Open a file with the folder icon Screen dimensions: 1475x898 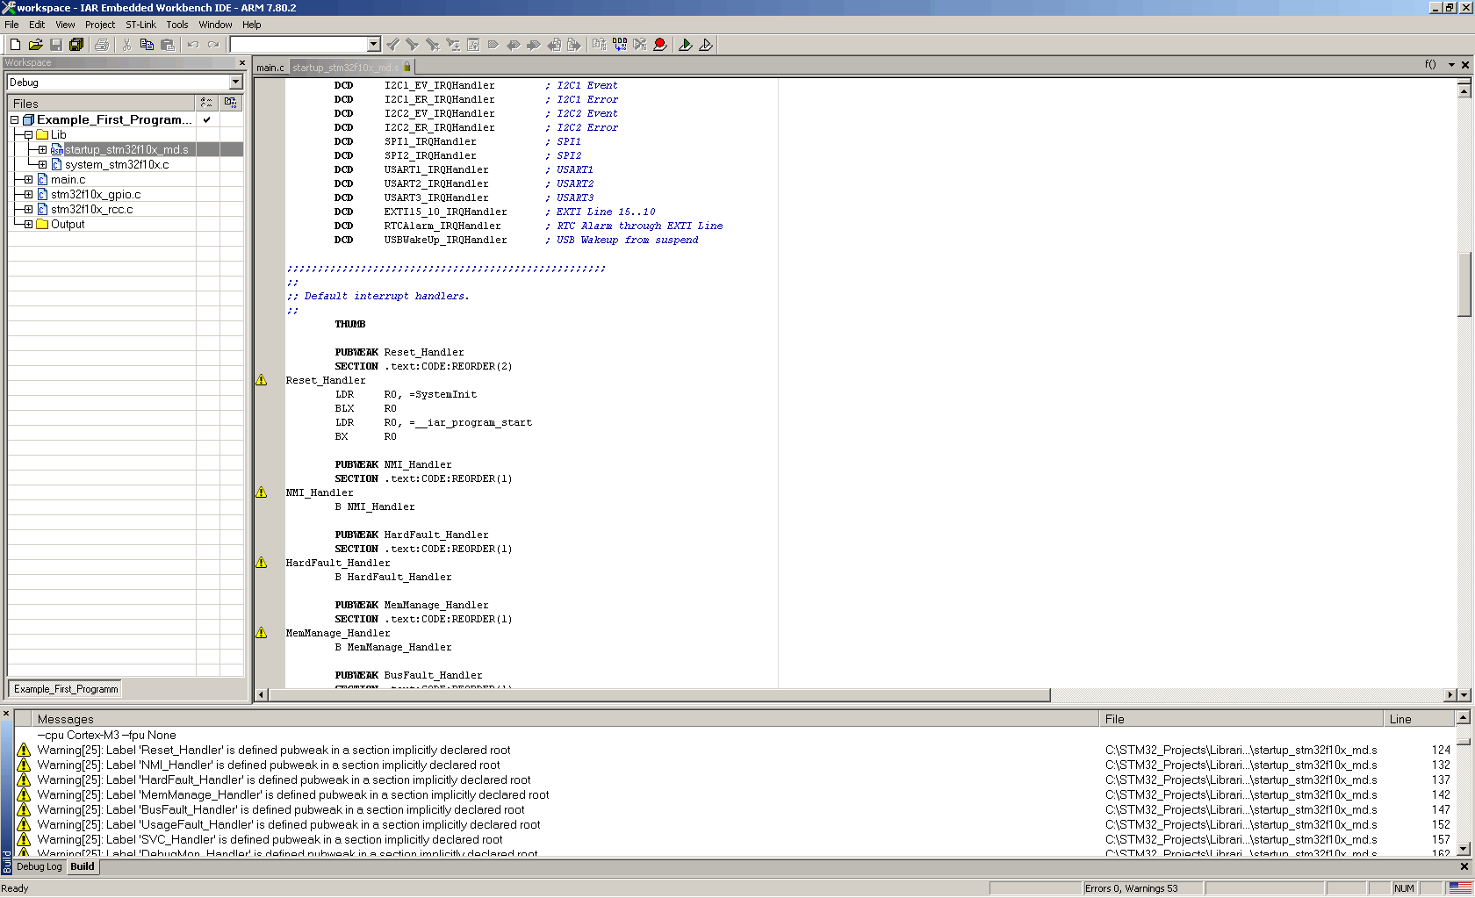(x=35, y=45)
